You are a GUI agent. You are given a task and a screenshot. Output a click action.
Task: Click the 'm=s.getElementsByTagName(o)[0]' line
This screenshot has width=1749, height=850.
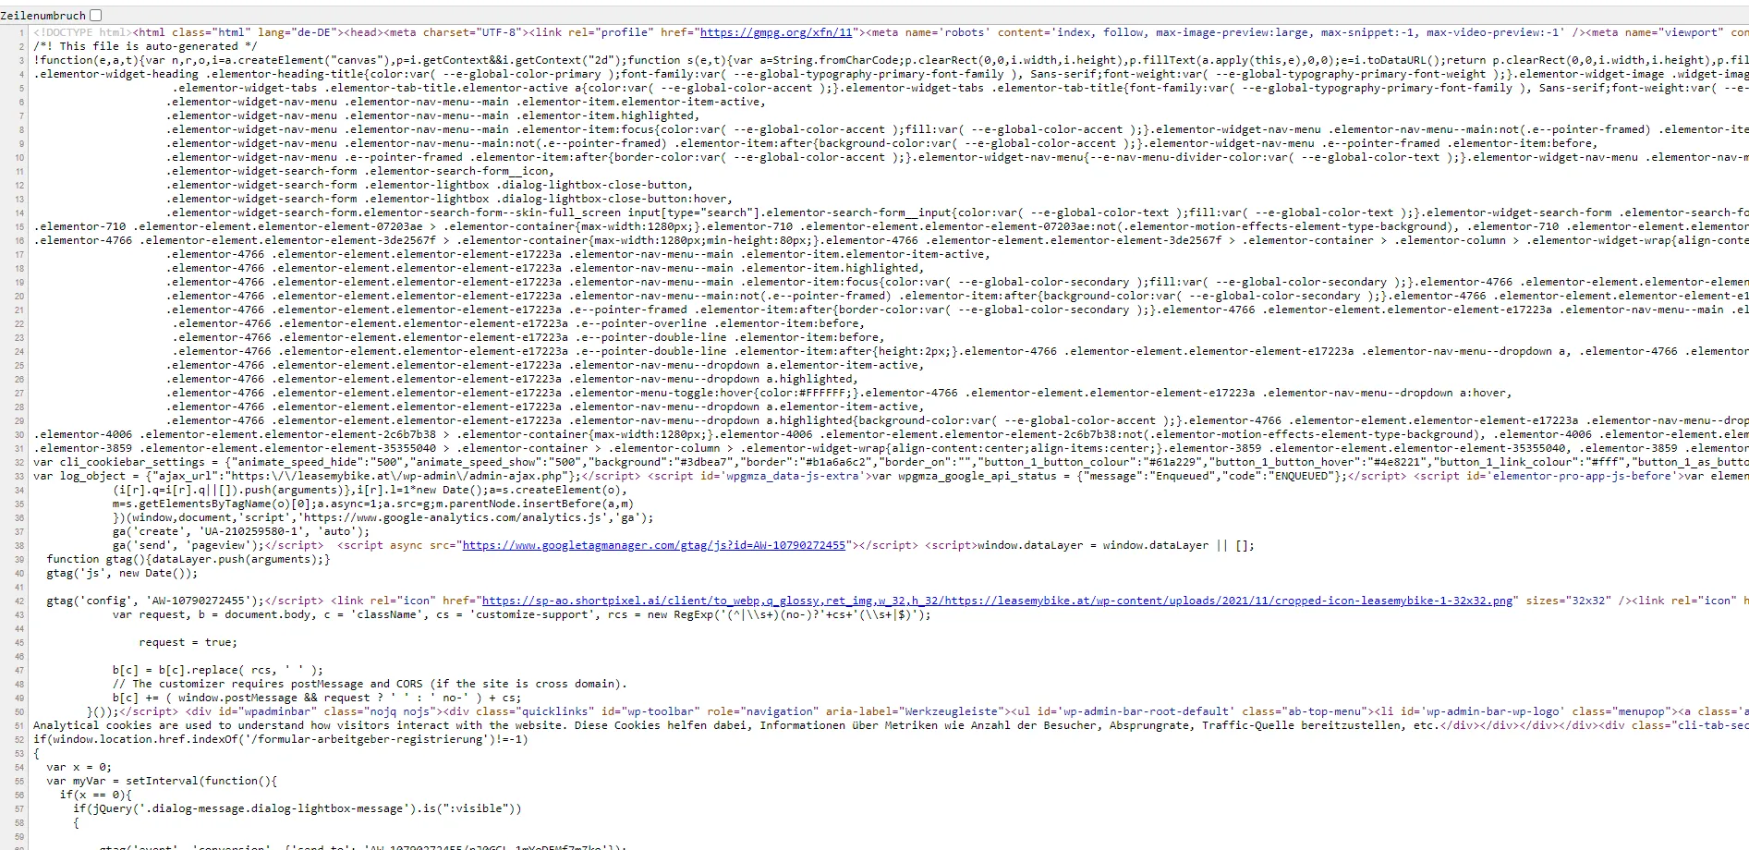coord(373,504)
